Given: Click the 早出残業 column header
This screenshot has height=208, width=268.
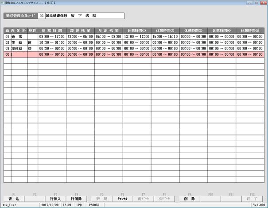Looking at the screenshot, I should coord(109,31).
